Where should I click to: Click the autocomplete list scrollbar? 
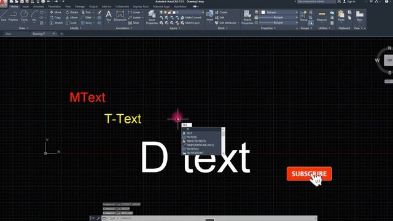coord(223,141)
